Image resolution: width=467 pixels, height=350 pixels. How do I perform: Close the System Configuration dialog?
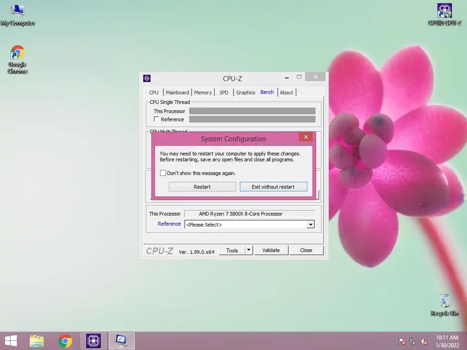[306, 137]
